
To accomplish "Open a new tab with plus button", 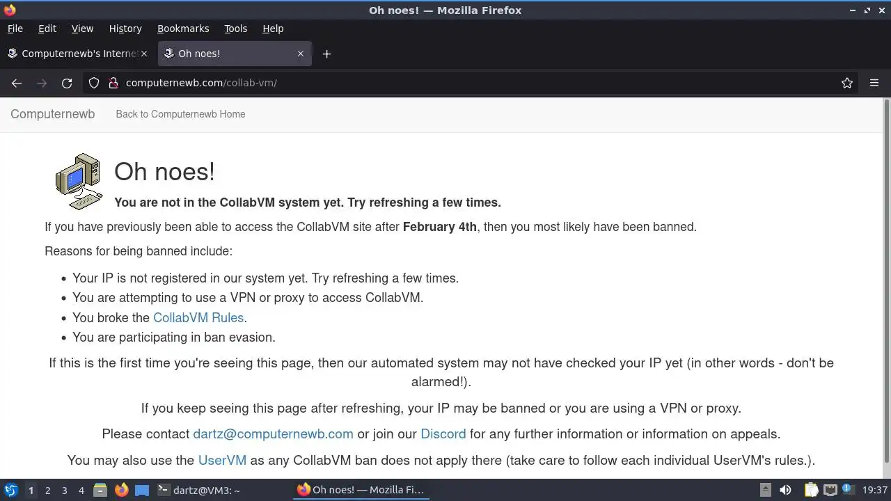I will pos(326,54).
